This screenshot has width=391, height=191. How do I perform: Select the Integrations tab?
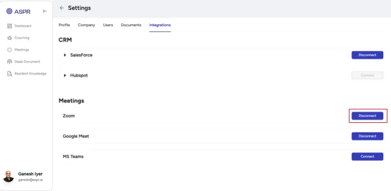[160, 25]
